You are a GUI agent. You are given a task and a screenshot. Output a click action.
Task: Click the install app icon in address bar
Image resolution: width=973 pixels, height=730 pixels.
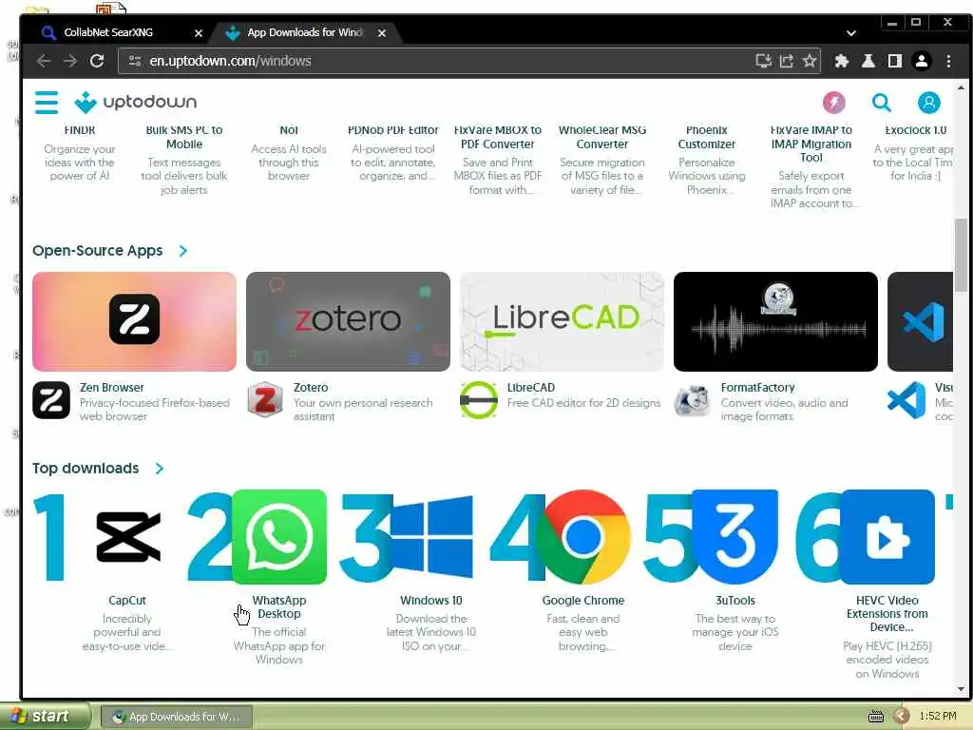tap(763, 61)
